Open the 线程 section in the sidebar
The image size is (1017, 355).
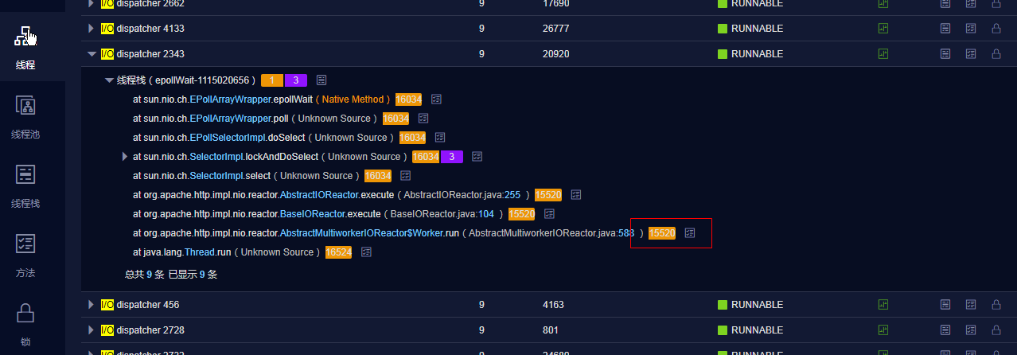(25, 47)
